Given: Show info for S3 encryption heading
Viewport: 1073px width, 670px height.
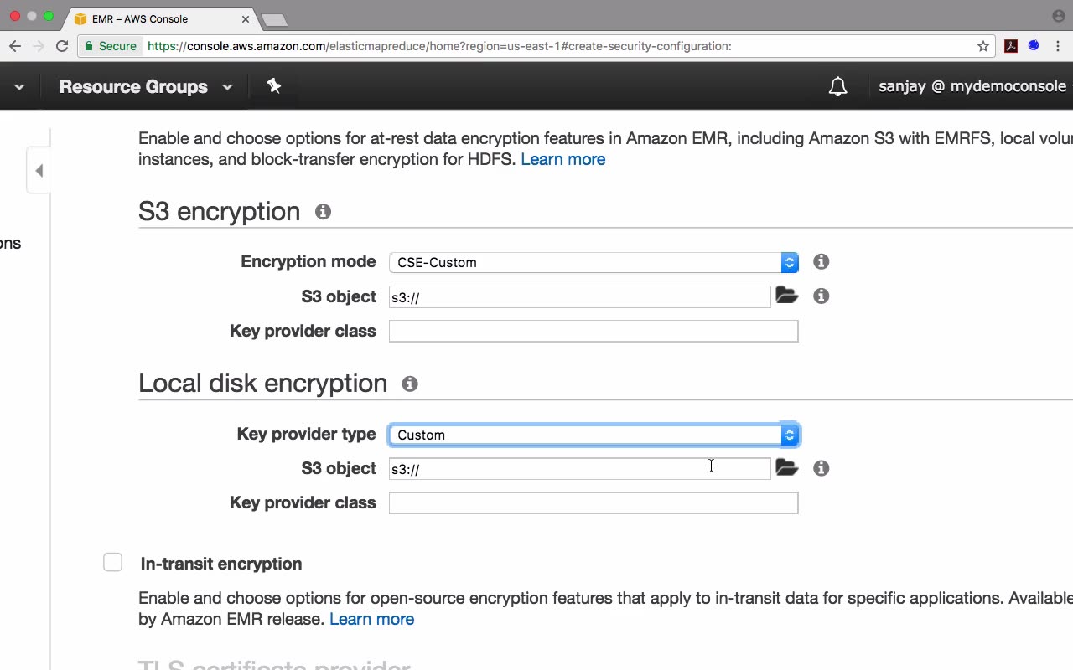Looking at the screenshot, I should coord(323,212).
